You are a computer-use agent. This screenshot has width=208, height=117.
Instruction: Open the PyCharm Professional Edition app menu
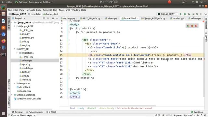(34, 2)
